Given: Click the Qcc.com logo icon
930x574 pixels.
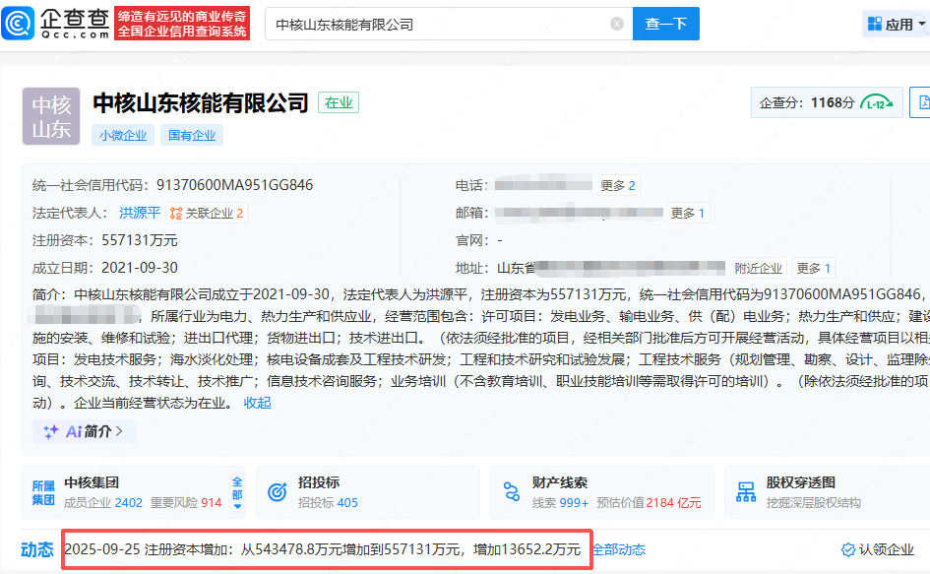Looking at the screenshot, I should [20, 24].
